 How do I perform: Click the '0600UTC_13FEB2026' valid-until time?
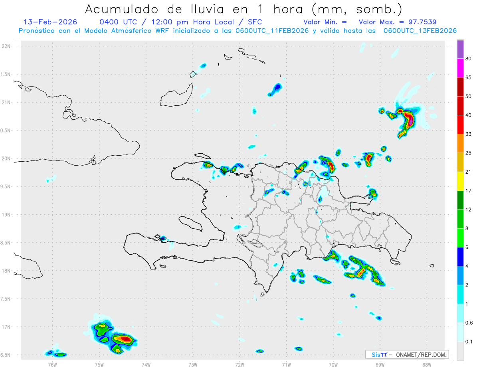pos(420,31)
